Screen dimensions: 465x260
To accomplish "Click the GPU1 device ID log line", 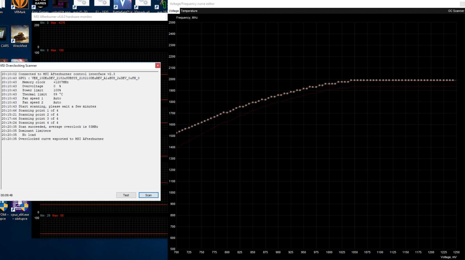I will (x=71, y=78).
